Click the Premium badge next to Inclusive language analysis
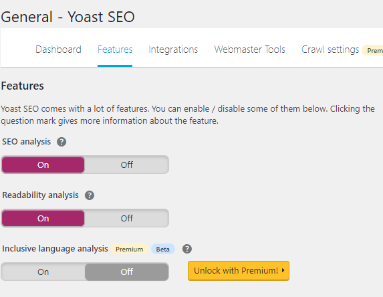This screenshot has height=297, width=383. pyautogui.click(x=129, y=249)
